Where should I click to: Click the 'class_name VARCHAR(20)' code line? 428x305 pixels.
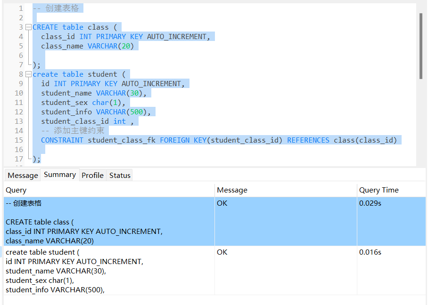[x=87, y=46]
